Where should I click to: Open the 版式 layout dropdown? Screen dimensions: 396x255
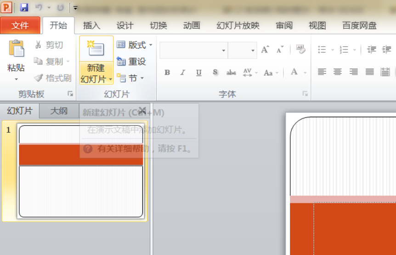coord(135,45)
